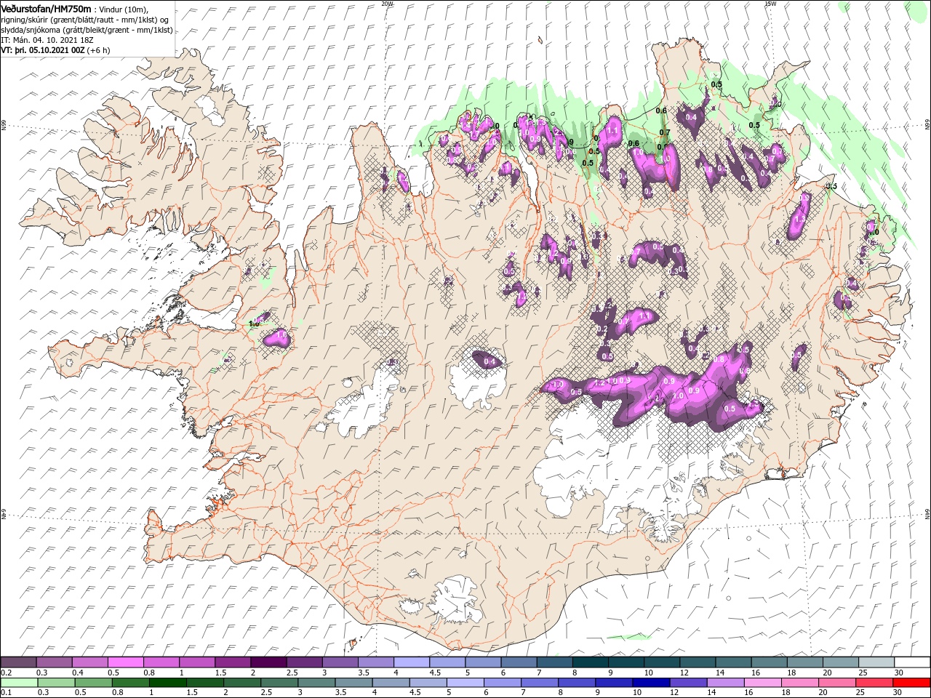Click the 'rigning/skúrir (grænt/blátt/rautt' legend description
Screen dimensions: 931x698
point(58,20)
